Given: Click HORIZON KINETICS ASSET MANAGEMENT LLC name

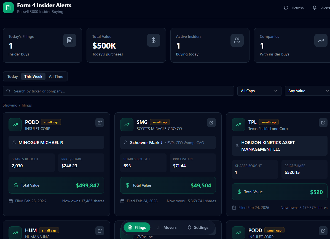Looking at the screenshot, I should (x=268, y=146).
